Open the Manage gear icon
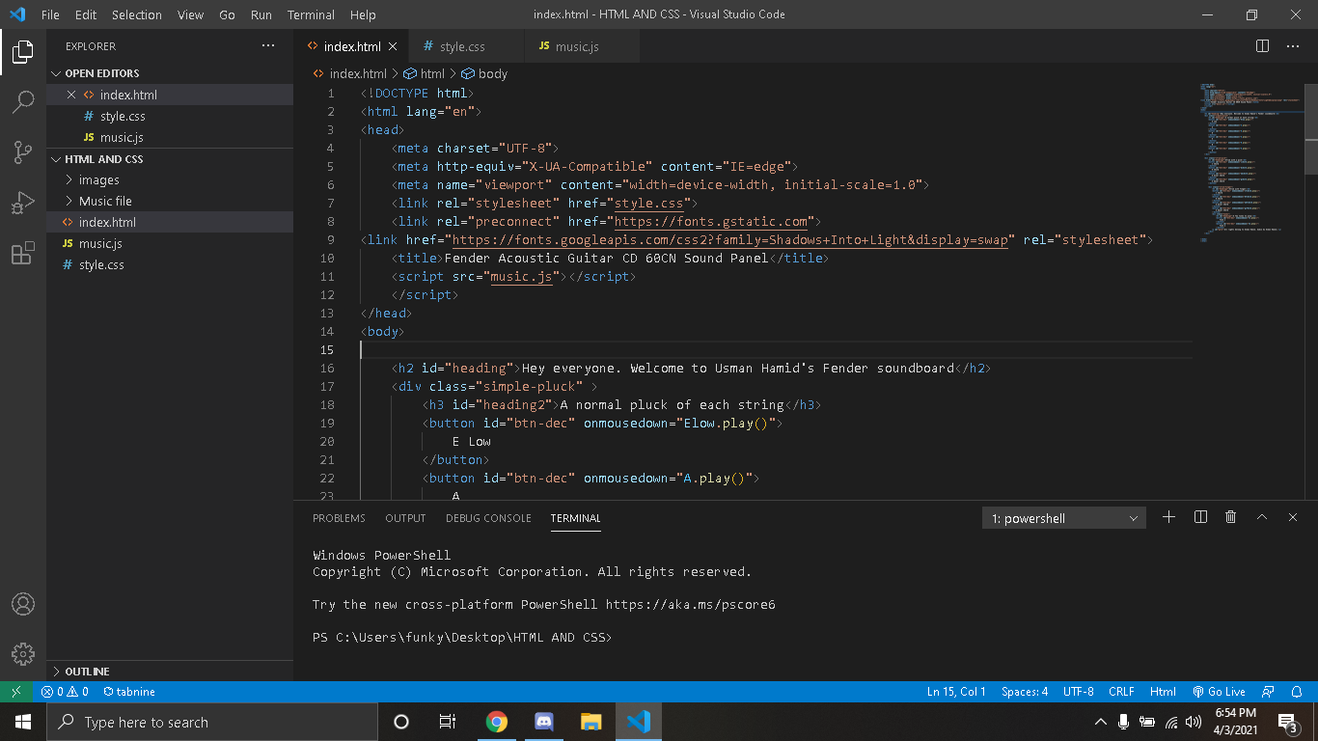Viewport: 1318px width, 741px height. (23, 653)
